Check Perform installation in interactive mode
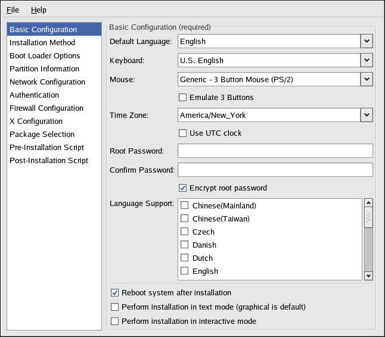Screen dimensions: 385x337 point(115,322)
